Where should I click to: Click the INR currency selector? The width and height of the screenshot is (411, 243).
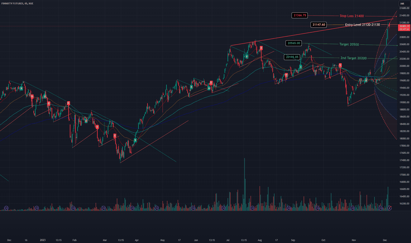tap(402, 4)
